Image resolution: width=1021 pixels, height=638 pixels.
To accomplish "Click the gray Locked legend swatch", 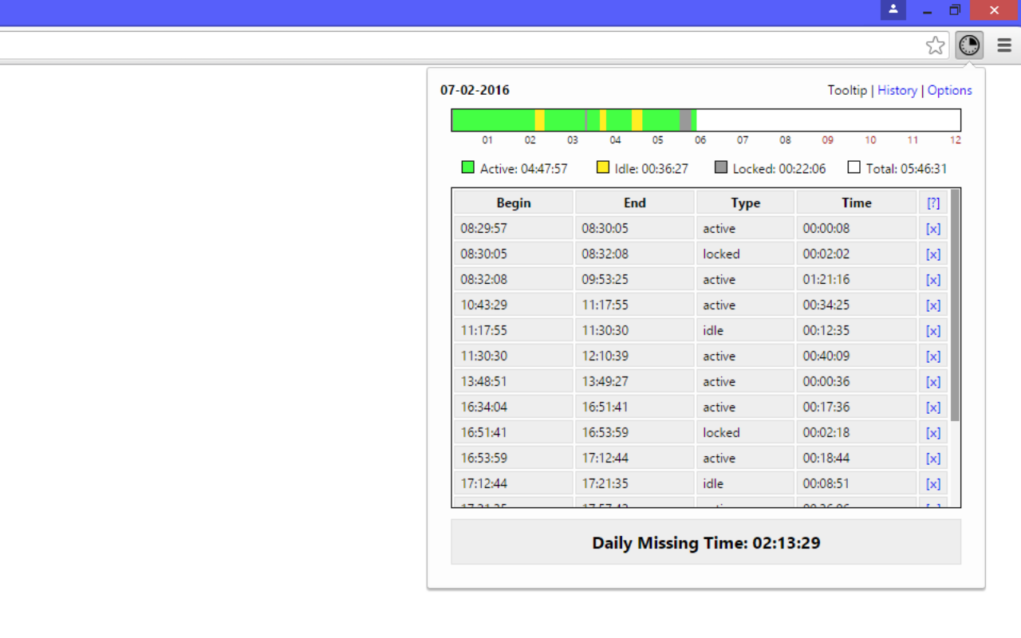I will (721, 167).
